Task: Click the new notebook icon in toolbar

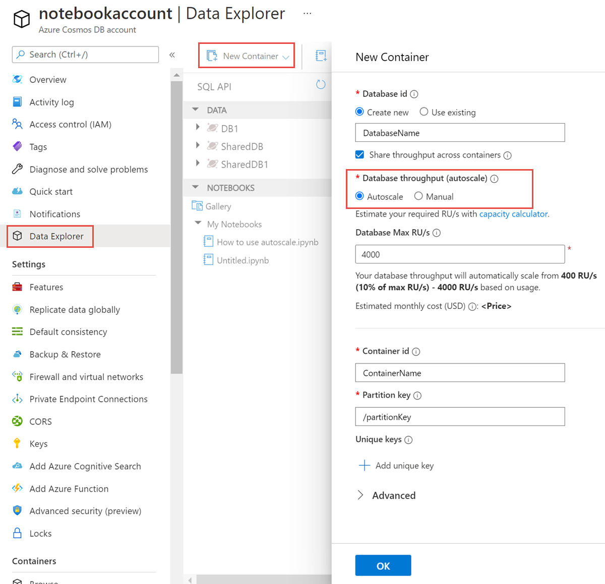Action: (x=321, y=56)
